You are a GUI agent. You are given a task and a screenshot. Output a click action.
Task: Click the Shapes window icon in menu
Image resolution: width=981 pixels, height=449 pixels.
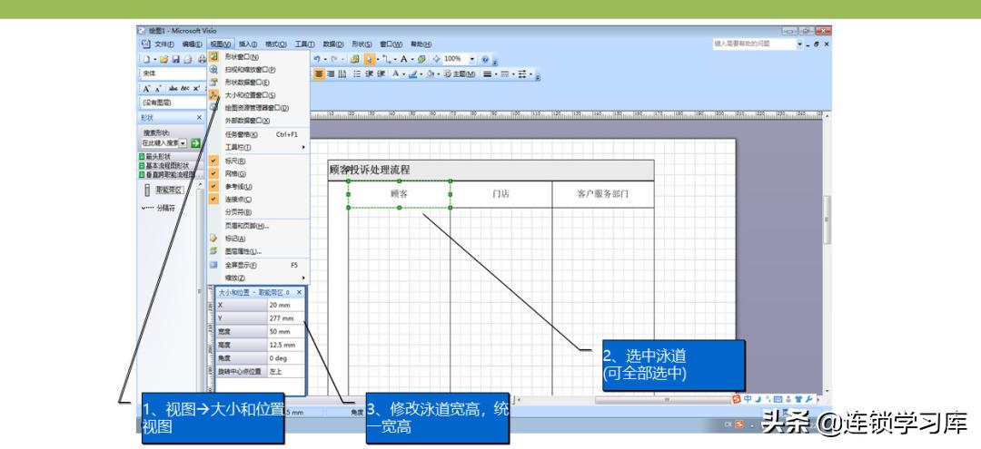(213, 56)
